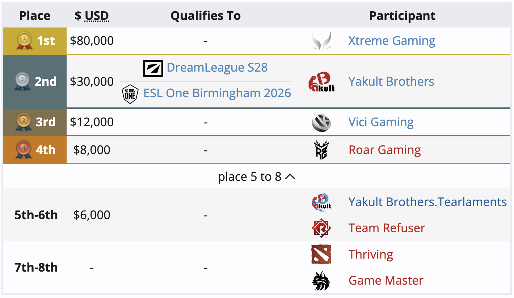Click the Yakult Brothers team logo

(x=321, y=82)
